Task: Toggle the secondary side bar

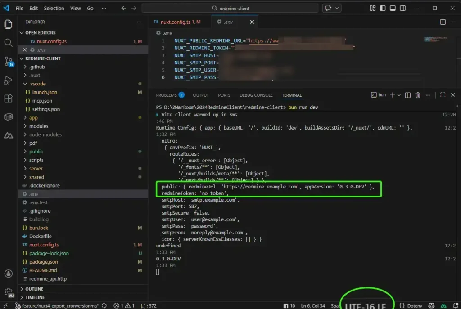Action: [402, 8]
